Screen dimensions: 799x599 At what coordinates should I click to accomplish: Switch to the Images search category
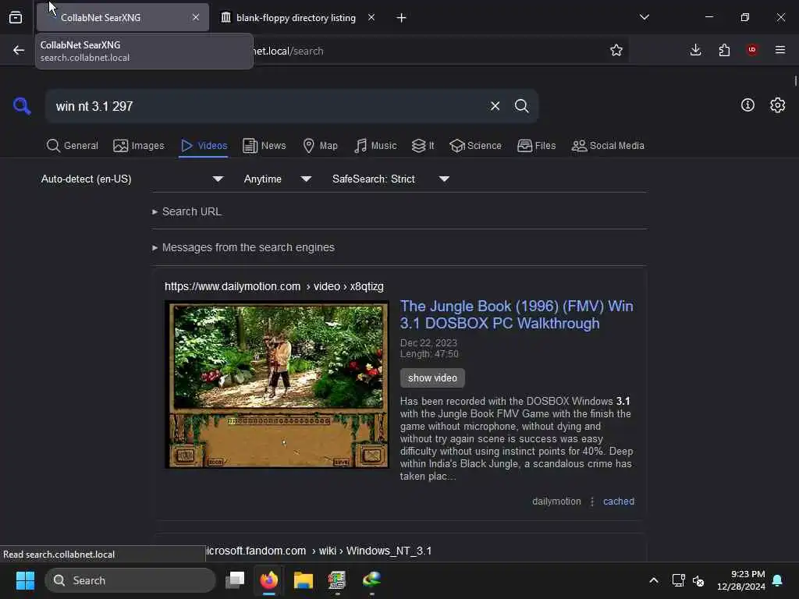139,146
